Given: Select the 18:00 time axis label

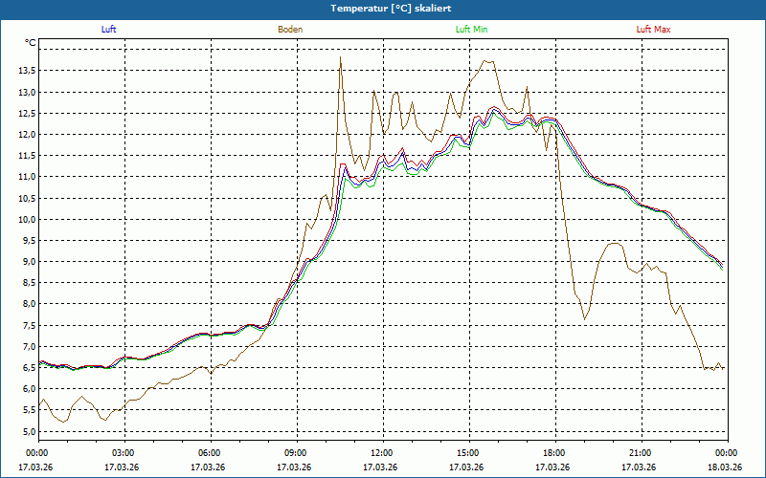Looking at the screenshot, I should click(554, 453).
